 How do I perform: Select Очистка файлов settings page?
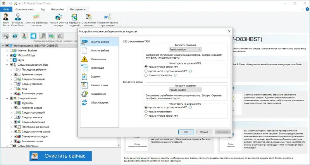[99, 51]
